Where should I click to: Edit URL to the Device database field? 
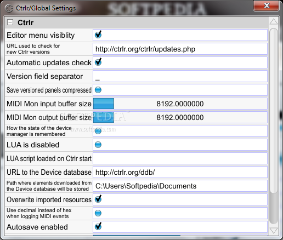click(180, 172)
